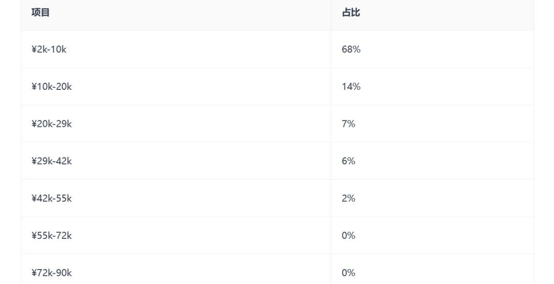Select the 7% percentage cell

click(349, 124)
